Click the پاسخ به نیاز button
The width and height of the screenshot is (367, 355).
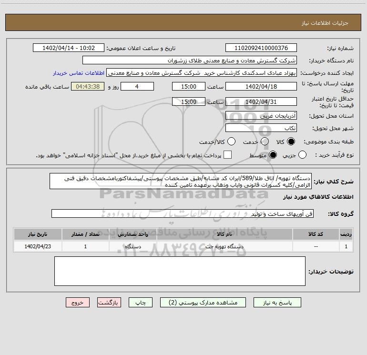pos(277,303)
